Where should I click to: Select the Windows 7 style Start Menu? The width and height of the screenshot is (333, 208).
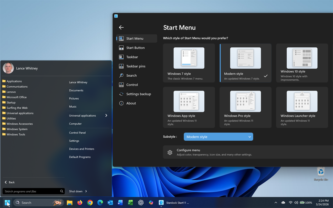pos(189,63)
